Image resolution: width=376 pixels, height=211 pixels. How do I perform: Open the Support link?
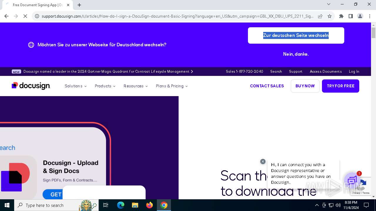(x=296, y=72)
